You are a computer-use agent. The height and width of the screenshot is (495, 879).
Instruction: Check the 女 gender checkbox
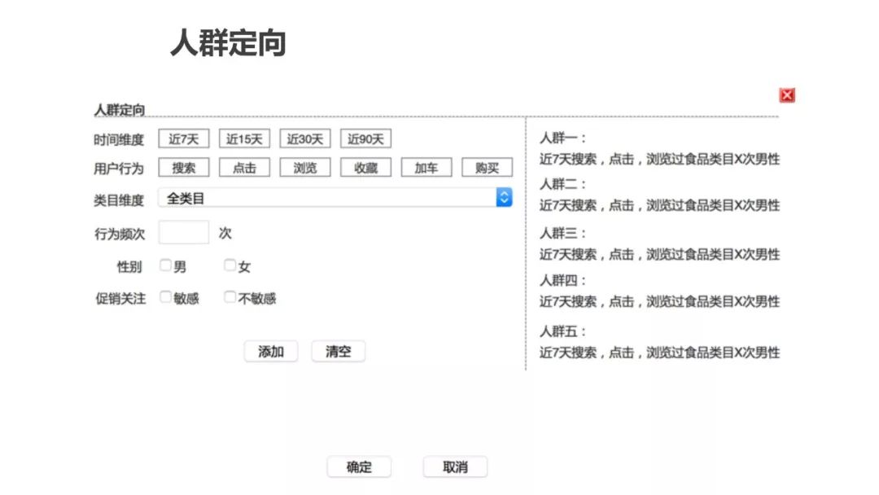coord(230,265)
